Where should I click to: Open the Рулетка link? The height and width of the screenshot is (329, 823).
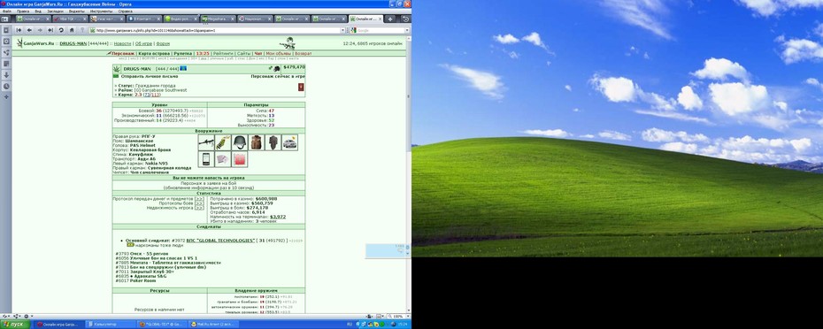coord(182,54)
